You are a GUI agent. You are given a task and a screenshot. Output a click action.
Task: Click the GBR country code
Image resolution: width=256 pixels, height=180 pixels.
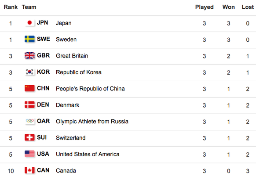click(44, 56)
